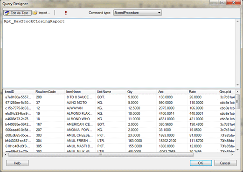Select the AMUL MASTI D... item cell
Viewport: 243px width, 172px height.
[80, 146]
